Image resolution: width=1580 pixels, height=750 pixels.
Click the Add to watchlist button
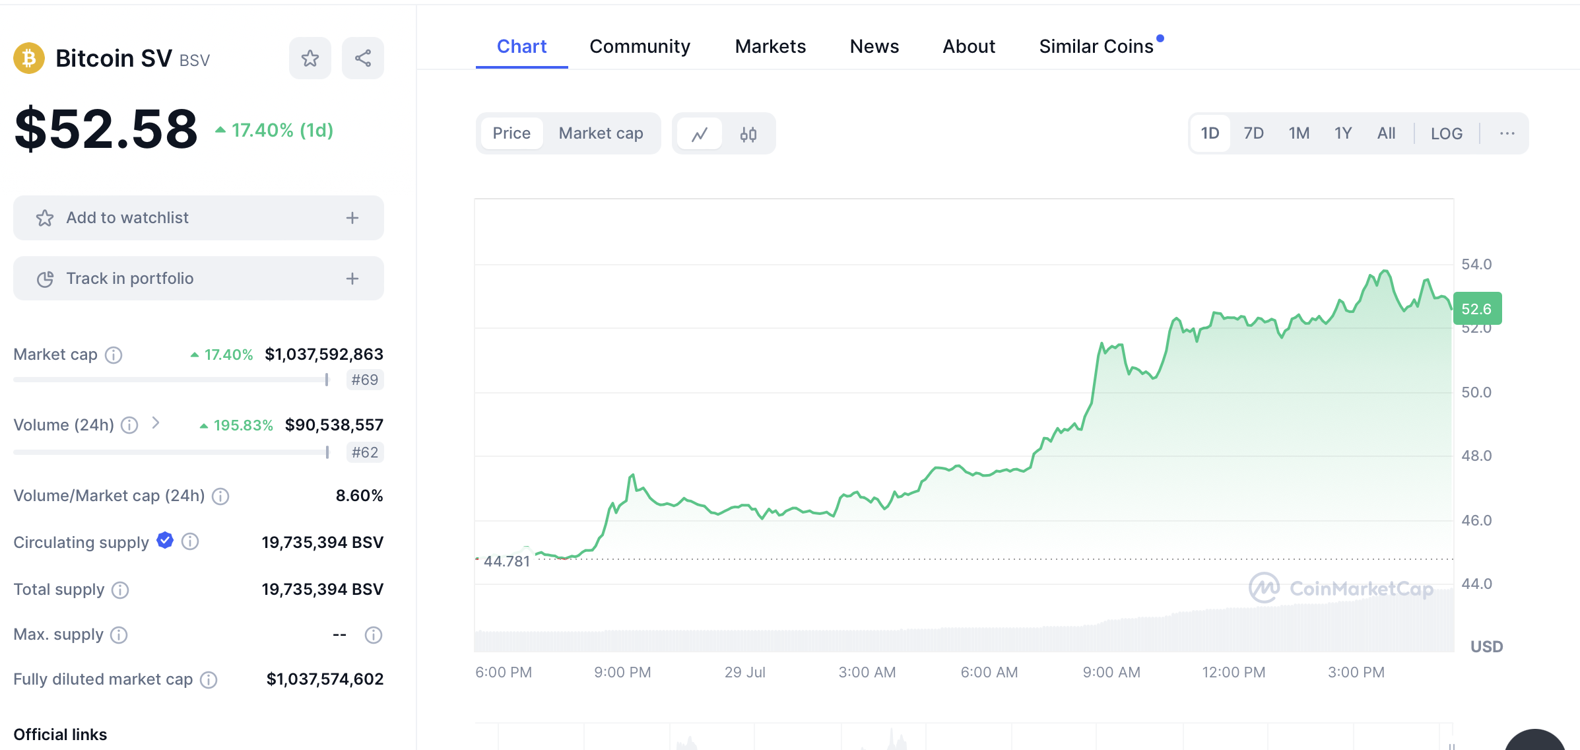[198, 218]
